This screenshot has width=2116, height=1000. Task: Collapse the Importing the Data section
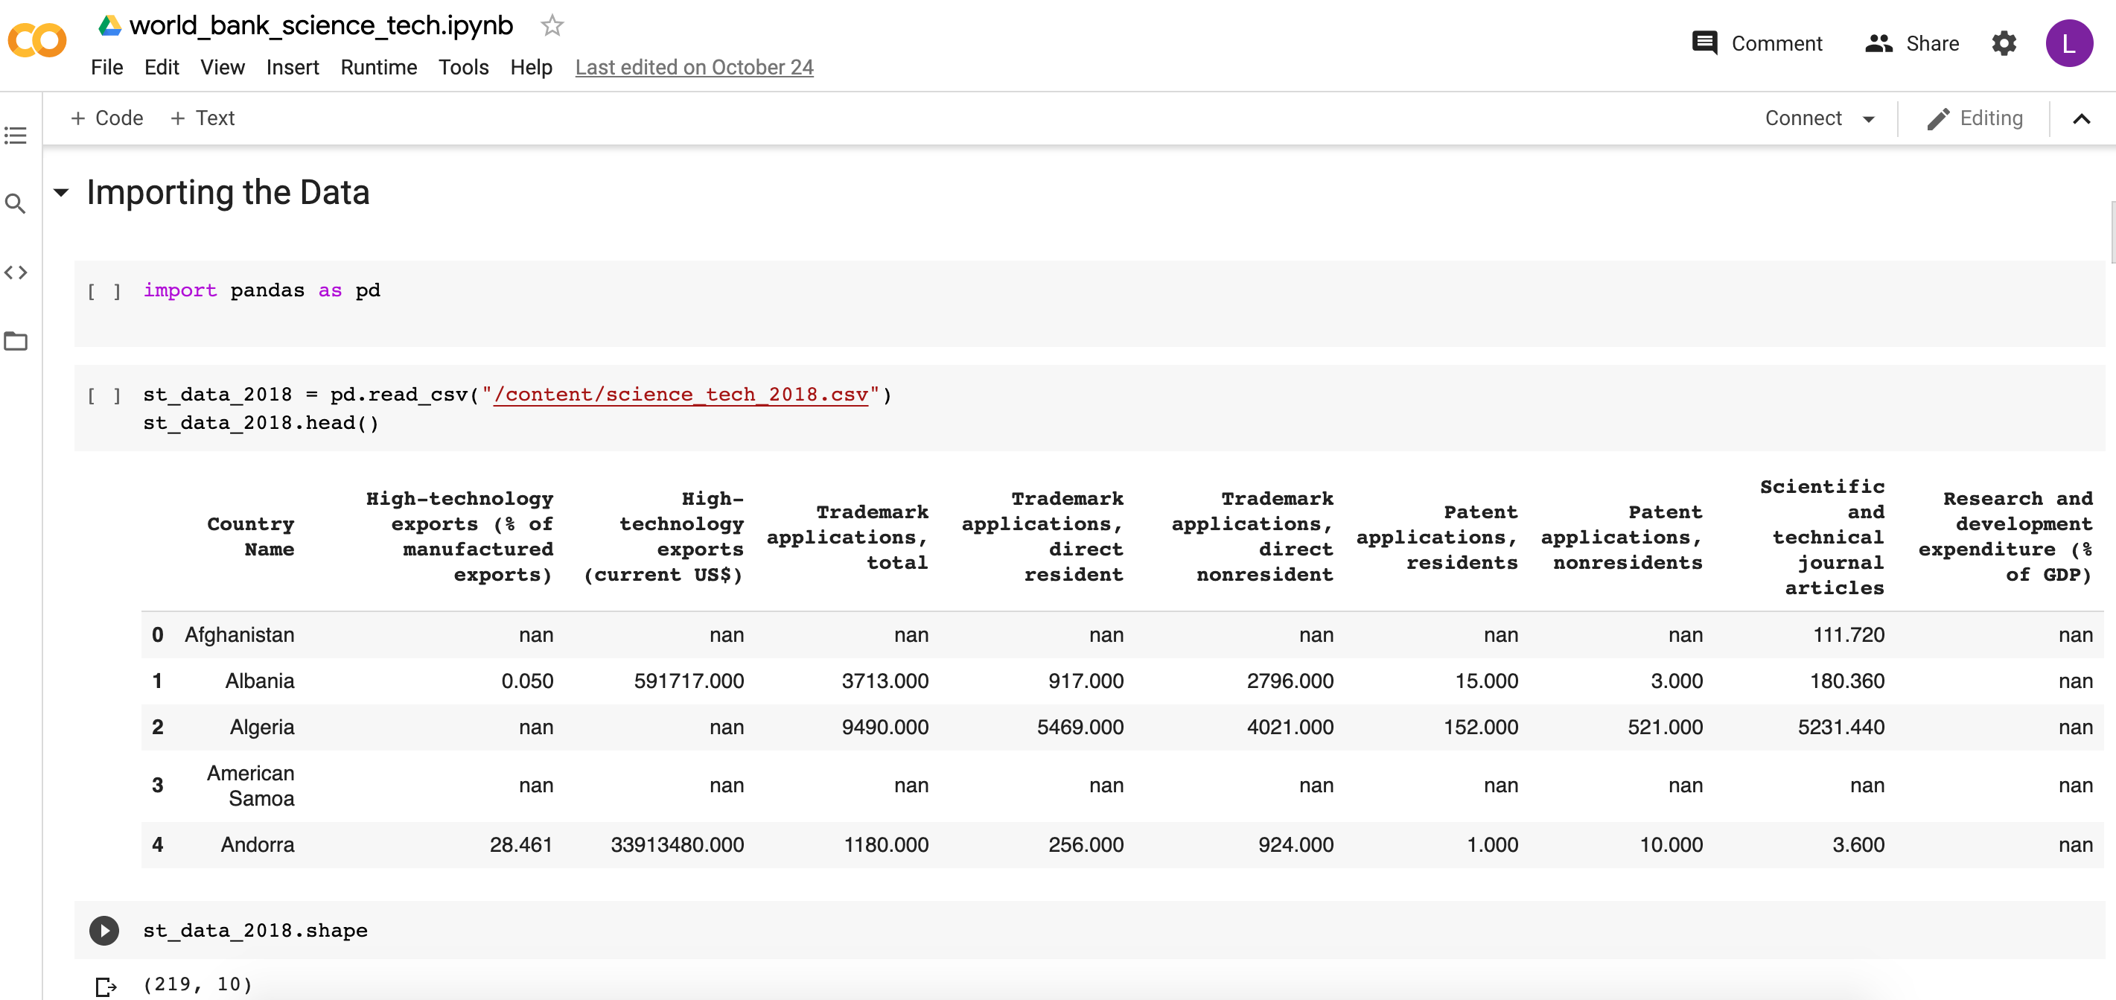click(61, 193)
